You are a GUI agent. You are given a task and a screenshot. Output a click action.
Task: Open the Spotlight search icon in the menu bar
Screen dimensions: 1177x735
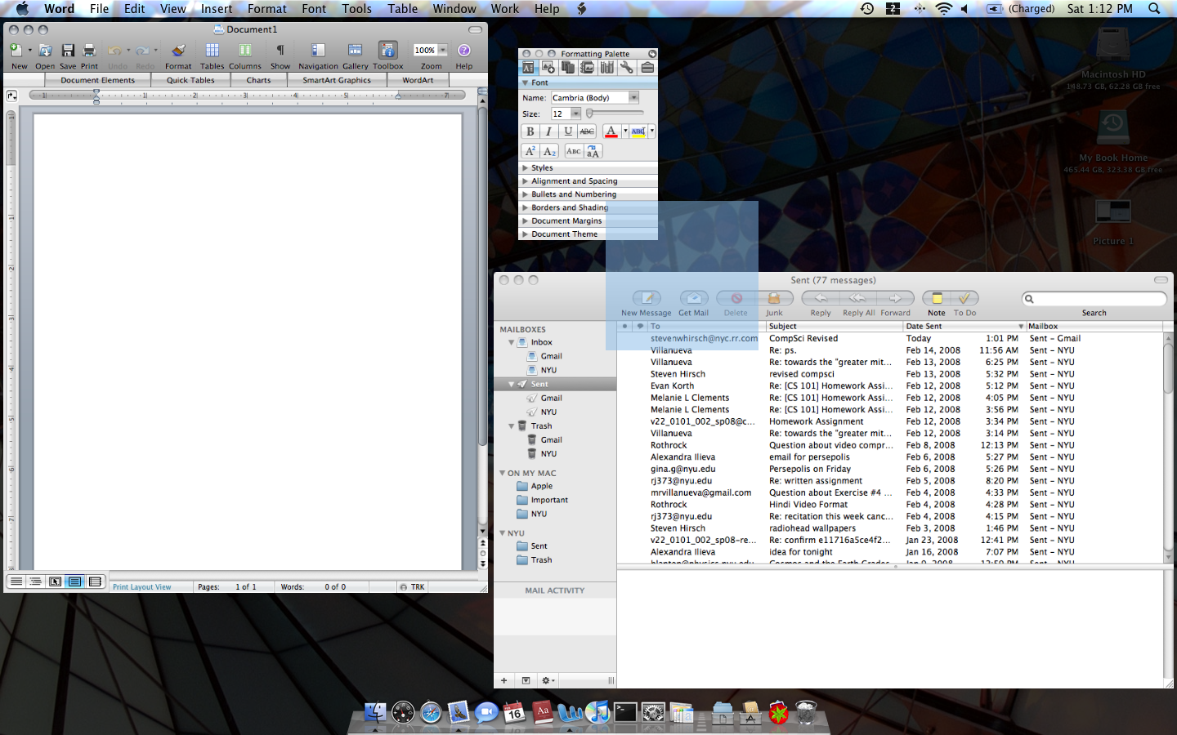point(1154,9)
